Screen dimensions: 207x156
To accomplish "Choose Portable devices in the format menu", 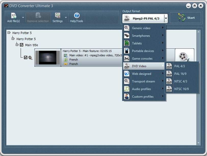I will pyautogui.click(x=144, y=51).
